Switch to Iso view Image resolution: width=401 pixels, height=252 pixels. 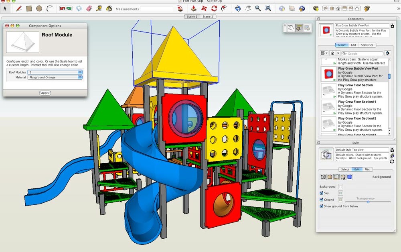(x=326, y=9)
